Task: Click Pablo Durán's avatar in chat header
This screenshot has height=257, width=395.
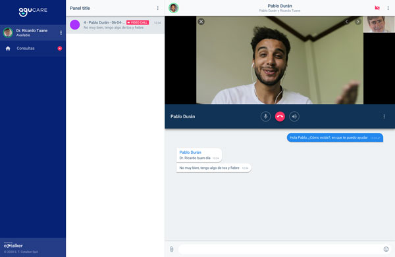Action: pyautogui.click(x=174, y=8)
